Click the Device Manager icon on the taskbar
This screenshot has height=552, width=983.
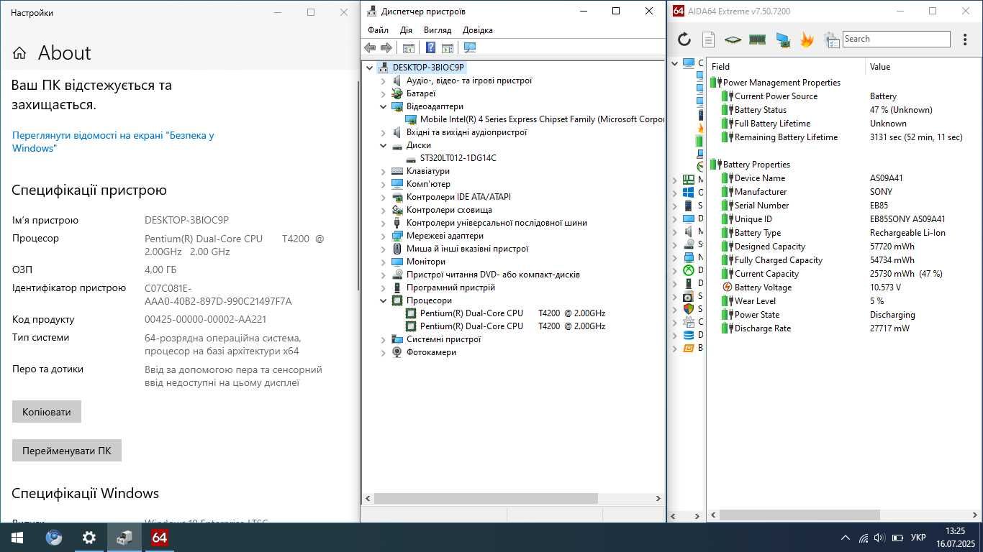click(x=124, y=538)
